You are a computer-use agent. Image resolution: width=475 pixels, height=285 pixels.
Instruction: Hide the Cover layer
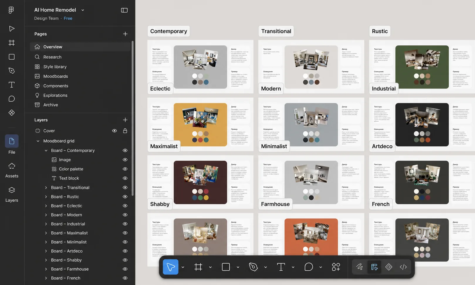[x=114, y=131]
